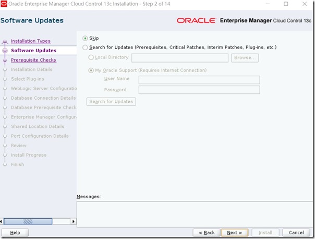Click the Search for Updates button
This screenshot has height=239, width=315.
(111, 102)
